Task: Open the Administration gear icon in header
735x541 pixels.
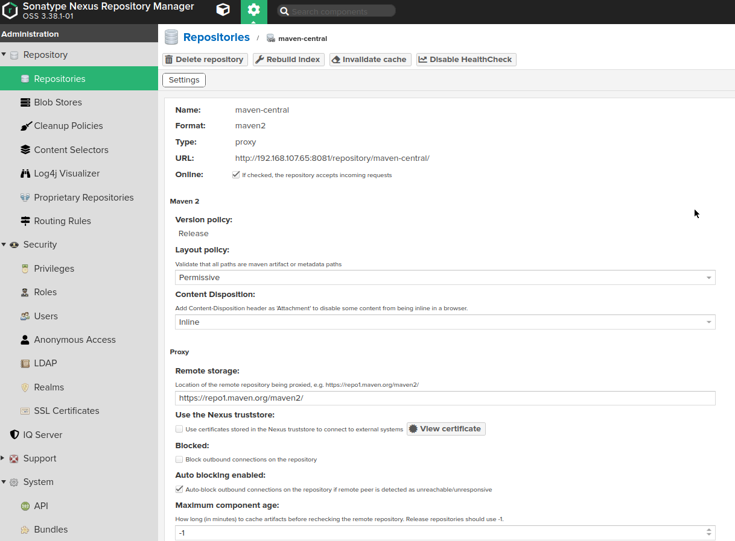Action: pyautogui.click(x=253, y=10)
